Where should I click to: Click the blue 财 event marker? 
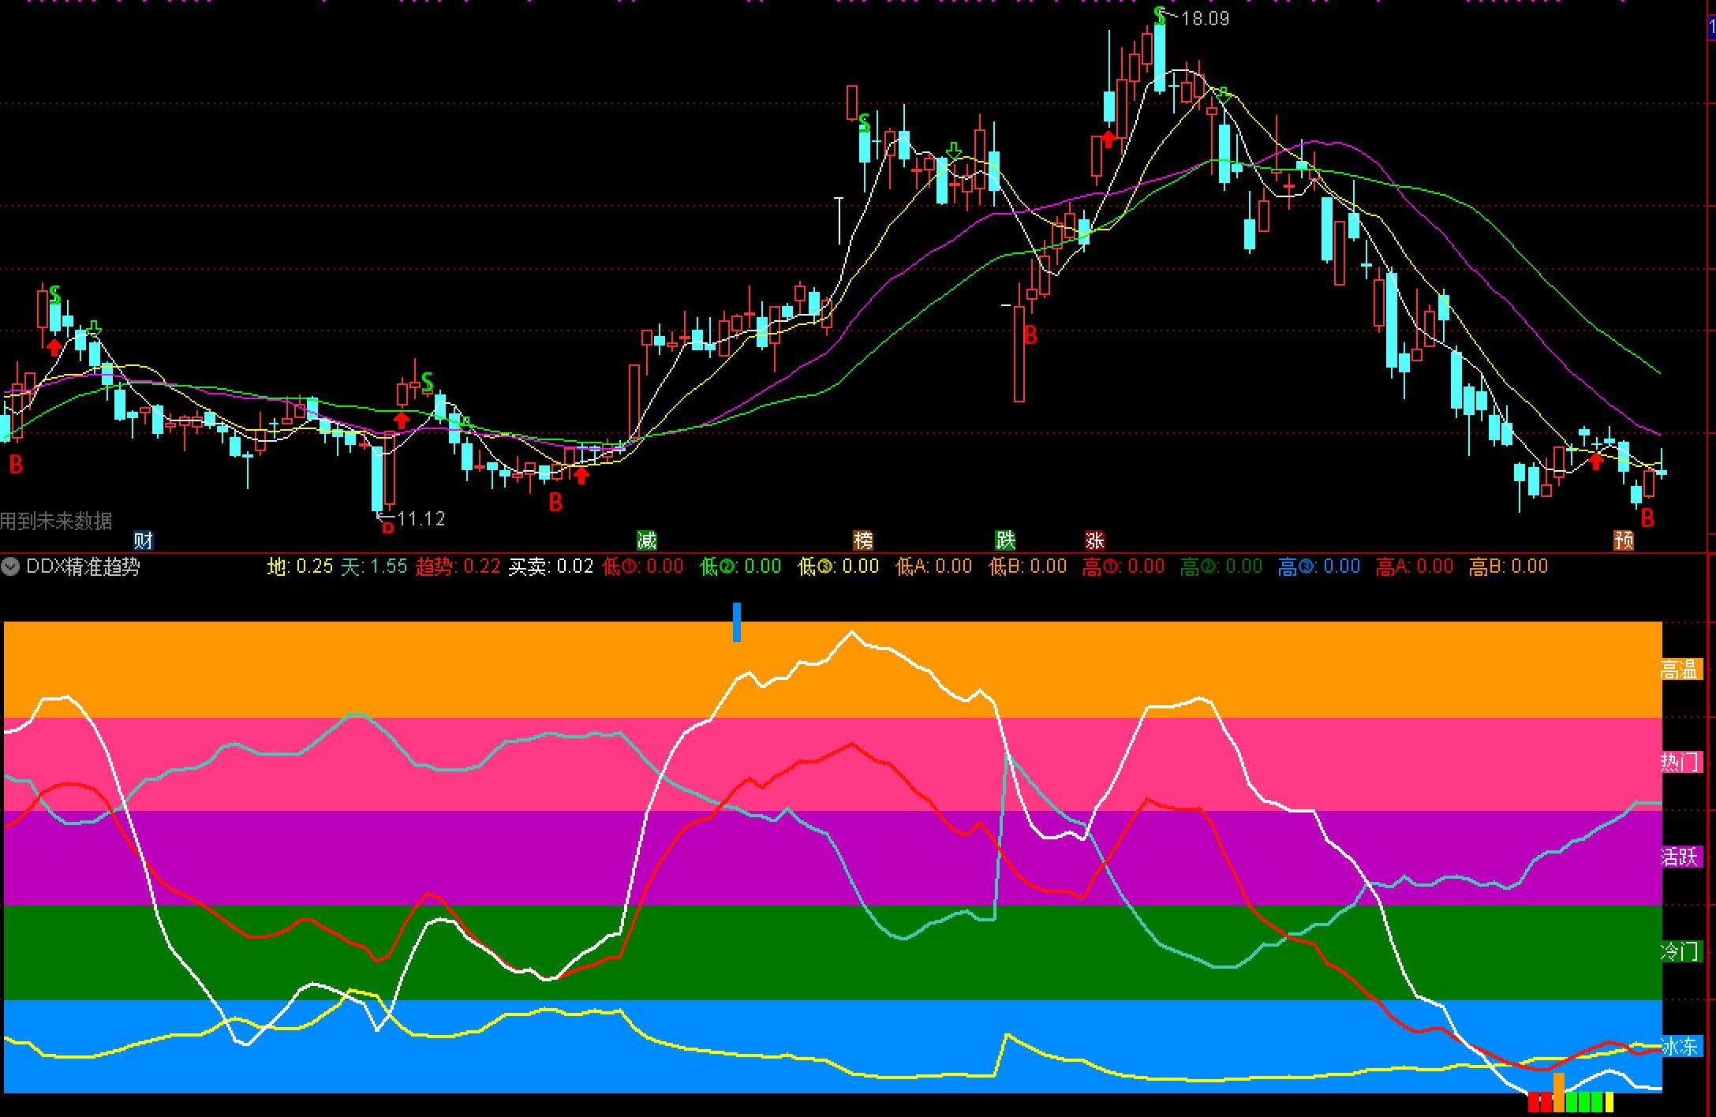143,540
